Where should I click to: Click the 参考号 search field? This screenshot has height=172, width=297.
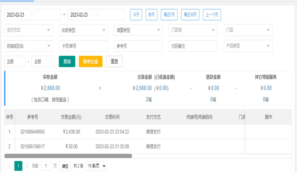point(138,46)
